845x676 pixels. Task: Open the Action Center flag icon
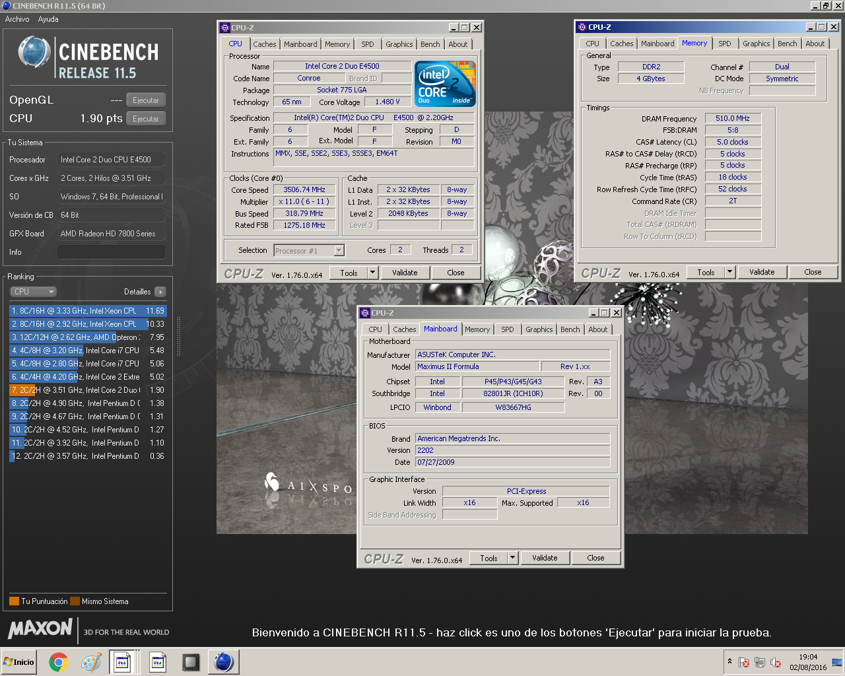(x=744, y=662)
